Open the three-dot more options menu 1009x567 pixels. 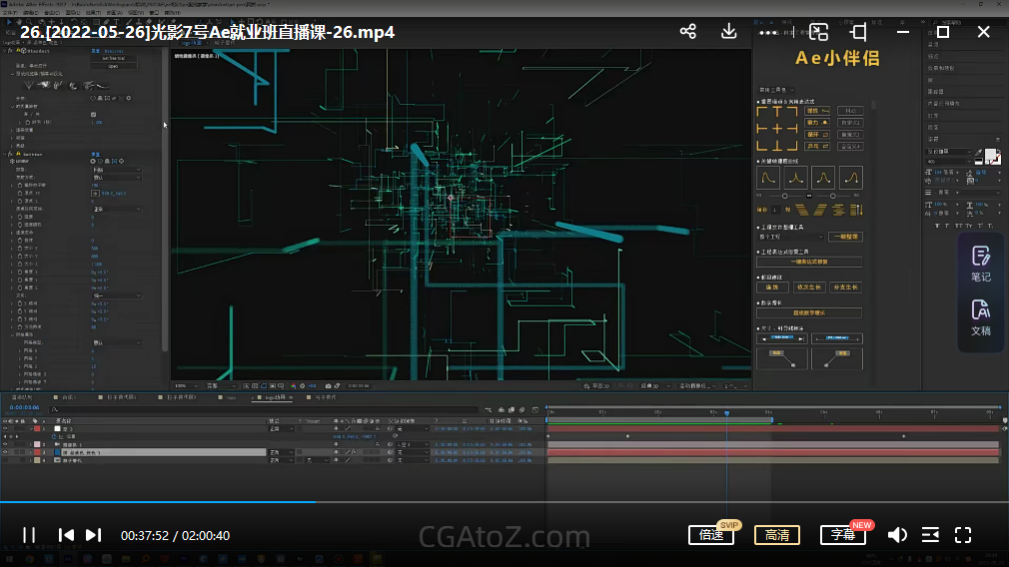[768, 32]
